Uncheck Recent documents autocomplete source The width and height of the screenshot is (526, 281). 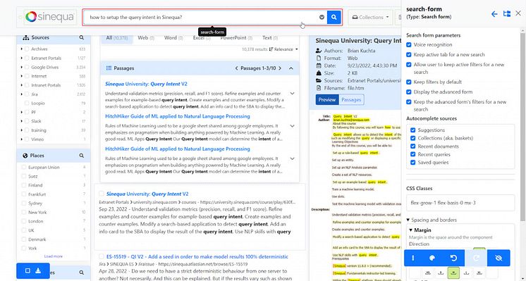point(413,146)
